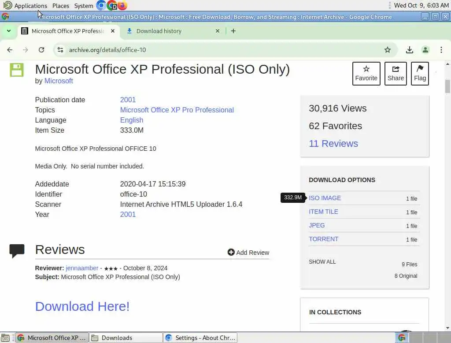The width and height of the screenshot is (451, 343).
Task: Switch to Download history tab
Action: coord(173,31)
